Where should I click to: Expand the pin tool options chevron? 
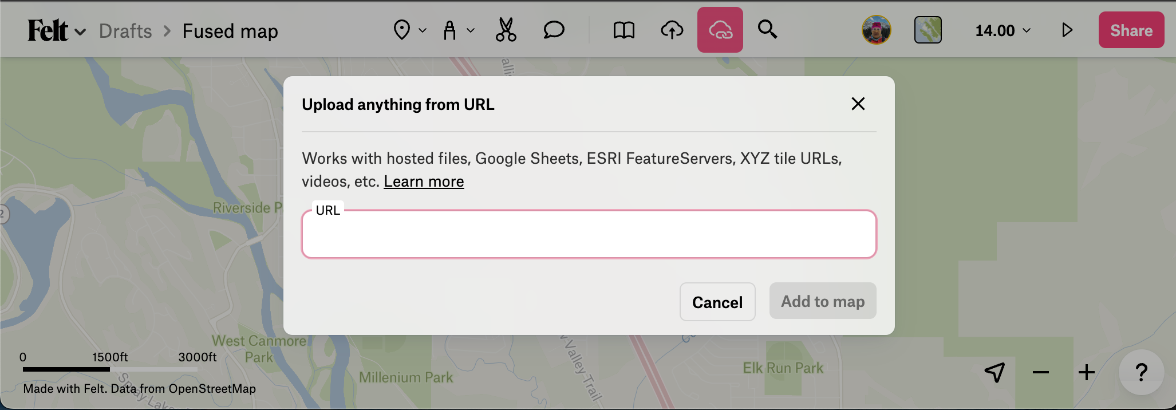point(423,30)
